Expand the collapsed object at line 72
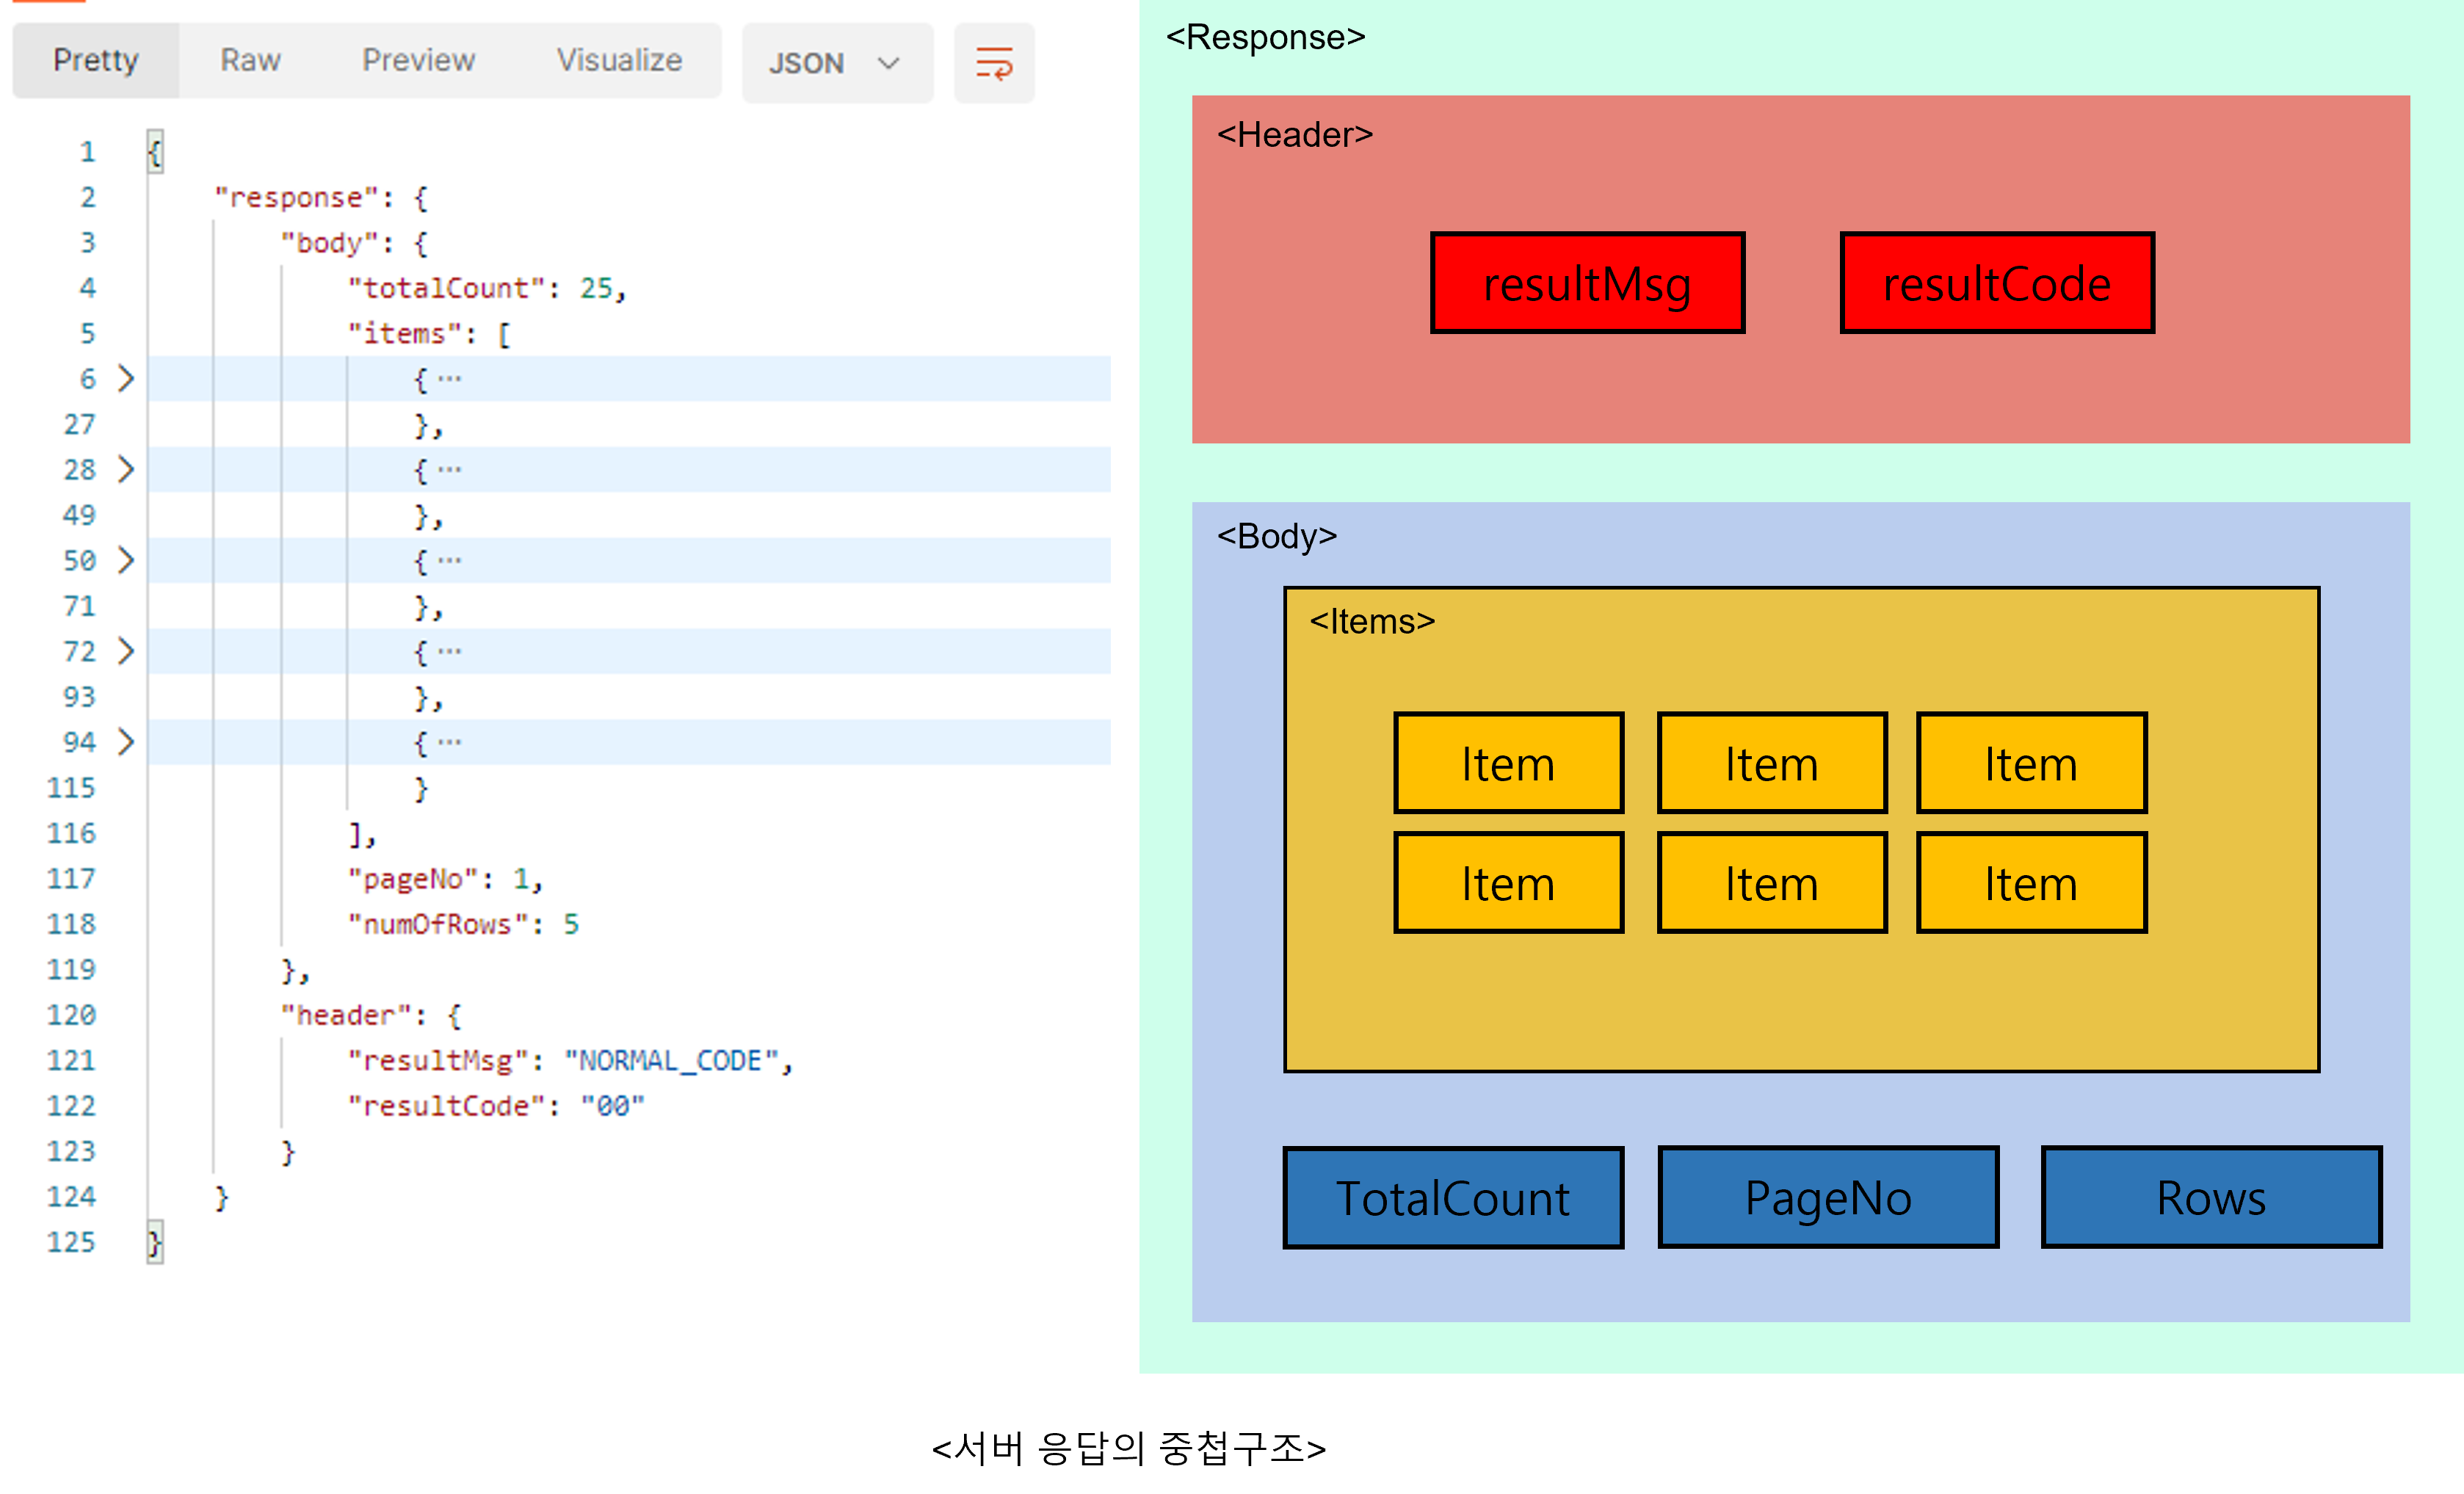2464x1494 pixels. pyautogui.click(x=126, y=651)
